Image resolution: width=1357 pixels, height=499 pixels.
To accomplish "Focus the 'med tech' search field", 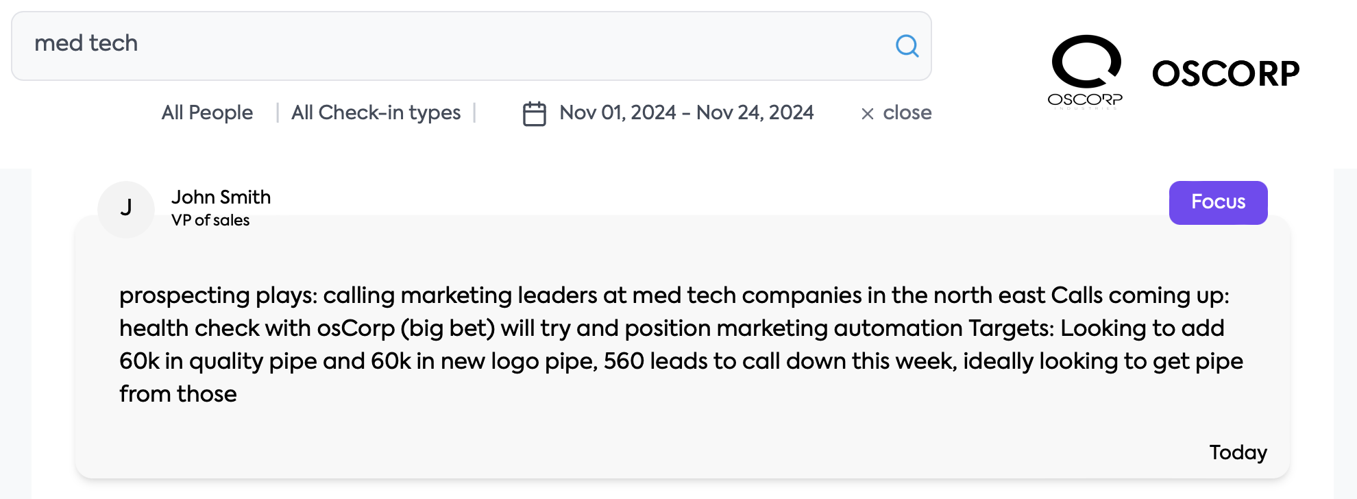I will 452,45.
